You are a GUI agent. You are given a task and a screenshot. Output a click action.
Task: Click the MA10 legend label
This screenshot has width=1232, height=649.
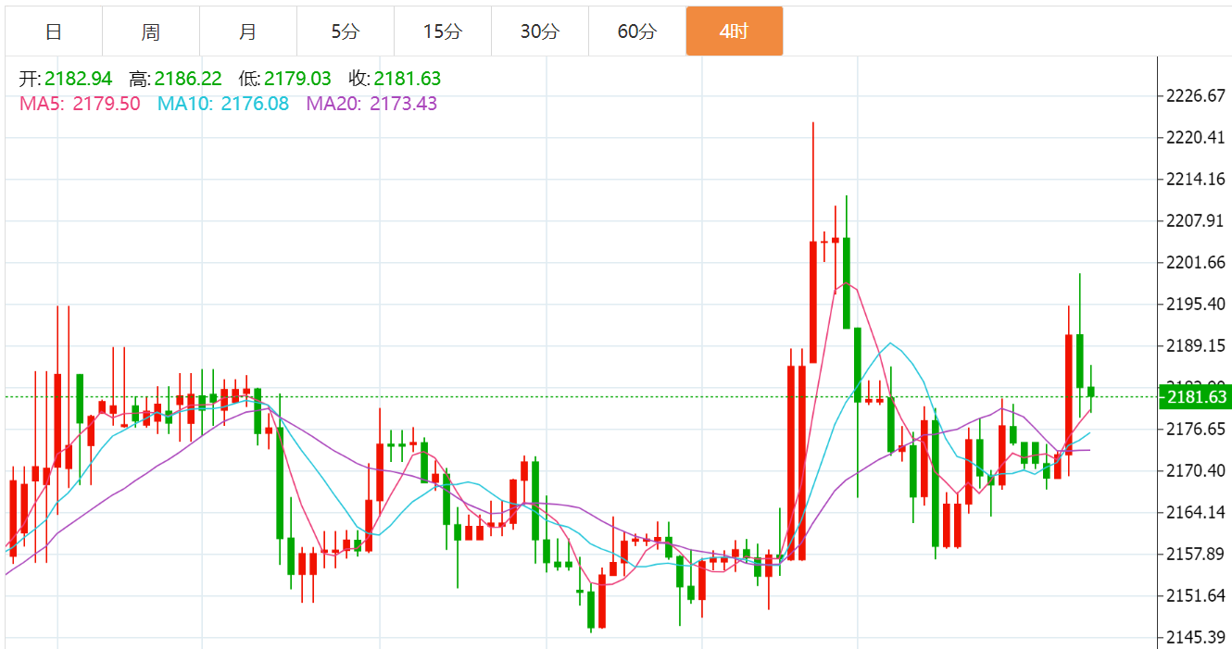[184, 104]
